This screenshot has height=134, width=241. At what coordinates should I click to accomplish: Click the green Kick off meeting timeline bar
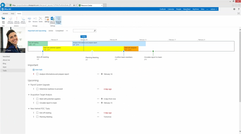pos(38,44)
